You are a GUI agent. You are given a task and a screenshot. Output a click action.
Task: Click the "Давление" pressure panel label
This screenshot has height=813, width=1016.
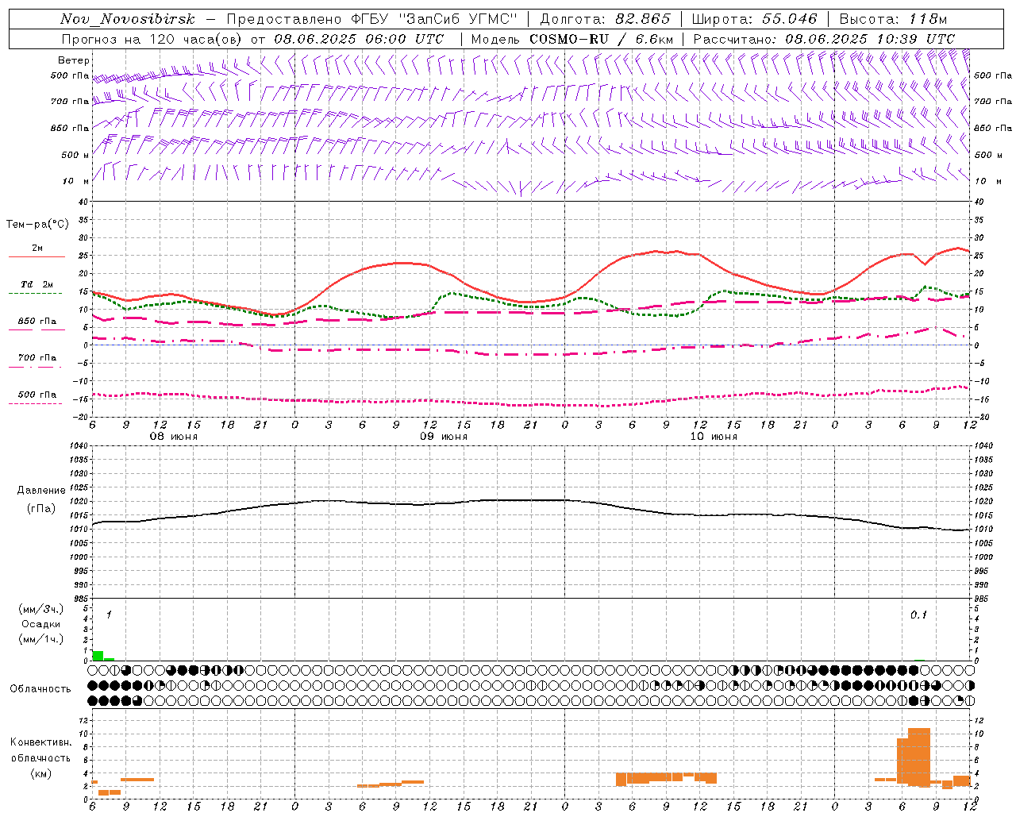[40, 491]
